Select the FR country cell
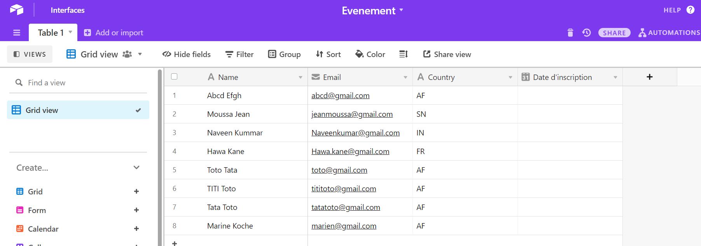Screen dimensions: 701x246 coord(465,151)
